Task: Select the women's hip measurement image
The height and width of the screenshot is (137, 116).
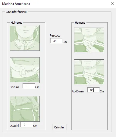Action: click(x=25, y=109)
